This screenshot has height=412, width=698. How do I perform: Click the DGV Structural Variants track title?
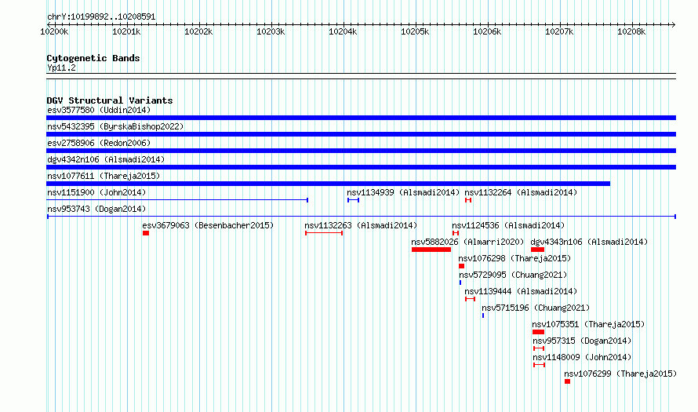(110, 100)
